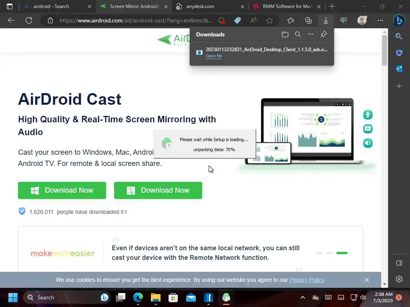Open the shopping price tag icon

[237, 20]
